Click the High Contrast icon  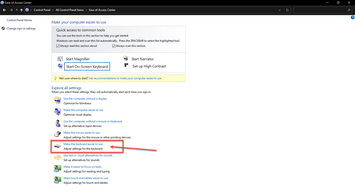click(x=127, y=66)
